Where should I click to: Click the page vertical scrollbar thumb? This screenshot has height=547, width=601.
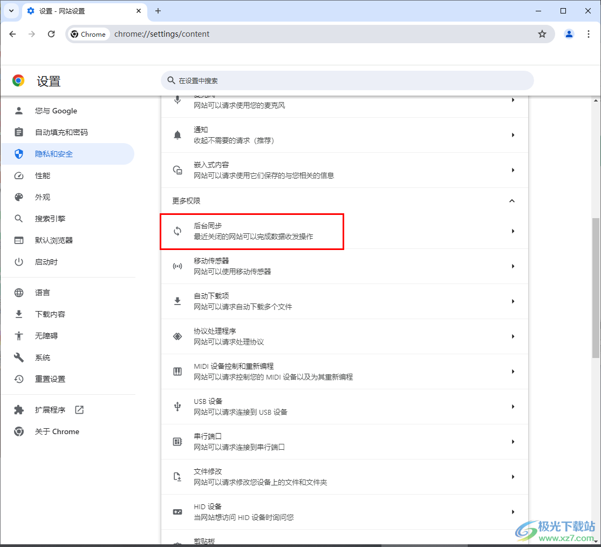pos(596,288)
